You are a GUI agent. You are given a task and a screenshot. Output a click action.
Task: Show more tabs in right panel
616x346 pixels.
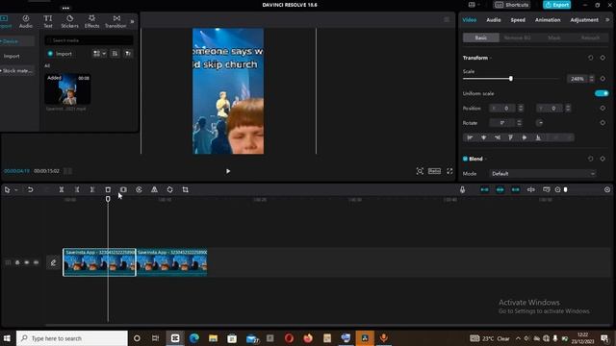[x=607, y=20]
